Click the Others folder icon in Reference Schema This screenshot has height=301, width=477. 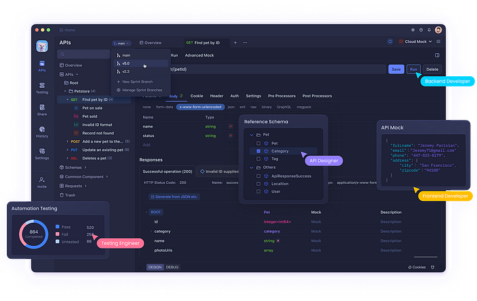coord(258,168)
